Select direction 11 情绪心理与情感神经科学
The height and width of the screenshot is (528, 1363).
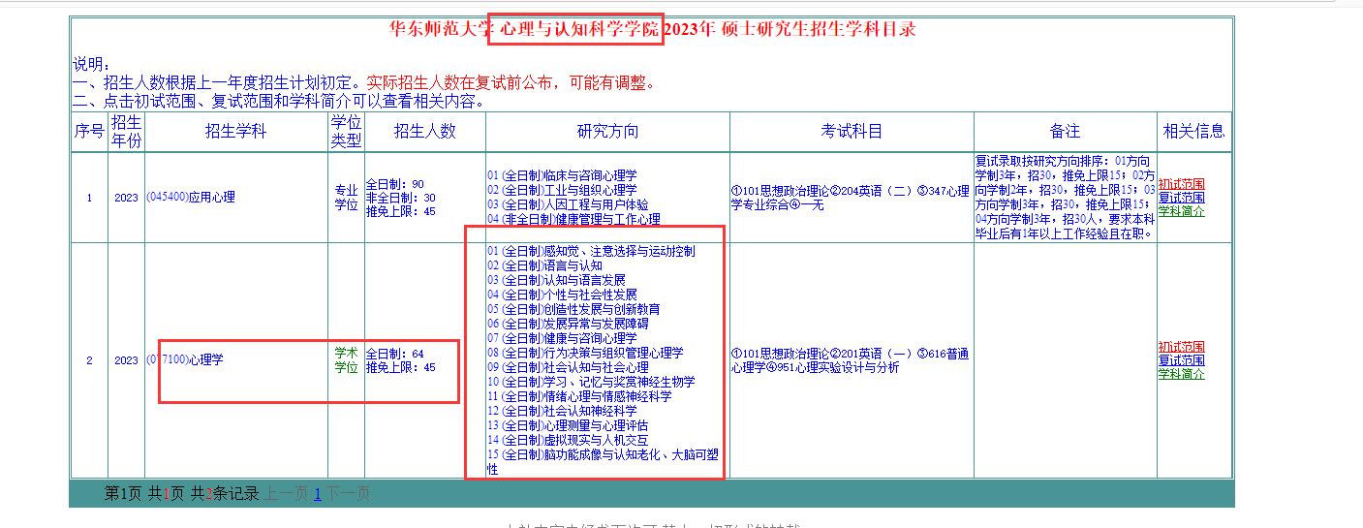pyautogui.click(x=579, y=396)
